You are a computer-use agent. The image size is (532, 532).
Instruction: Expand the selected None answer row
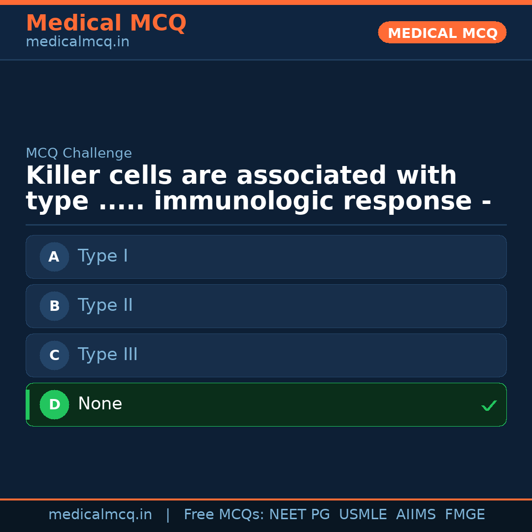266,404
